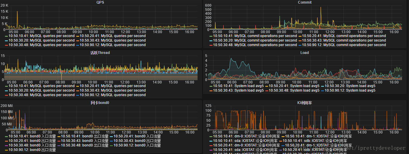Toggle 10.50.10.41 bond0 入口流量 series

(x=30, y=136)
